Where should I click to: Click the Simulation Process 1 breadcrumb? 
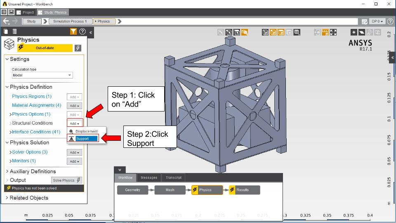pyautogui.click(x=70, y=21)
